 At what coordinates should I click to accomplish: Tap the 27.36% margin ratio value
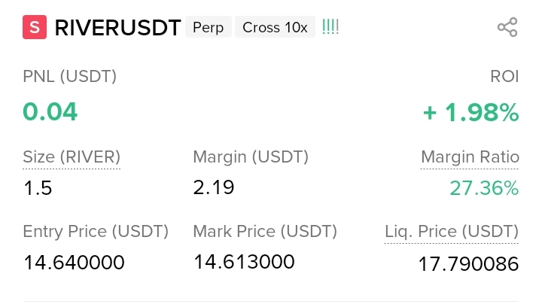(x=484, y=188)
